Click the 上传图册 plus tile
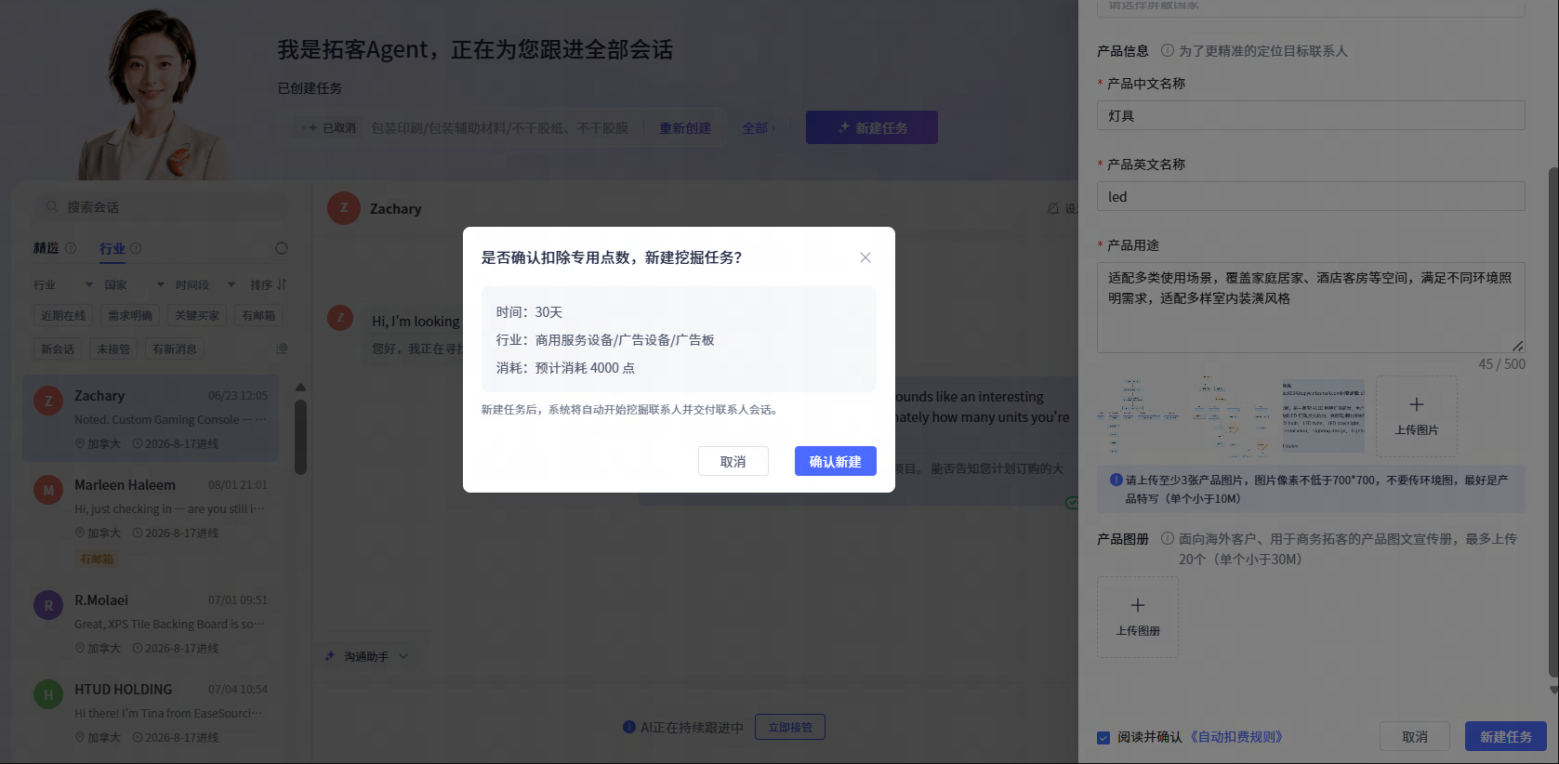The height and width of the screenshot is (764, 1559). pyautogui.click(x=1137, y=616)
